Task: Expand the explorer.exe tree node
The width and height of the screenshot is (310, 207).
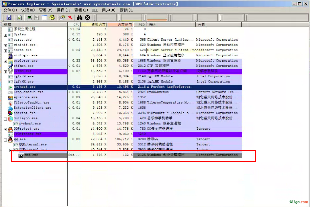Action: 5,61
